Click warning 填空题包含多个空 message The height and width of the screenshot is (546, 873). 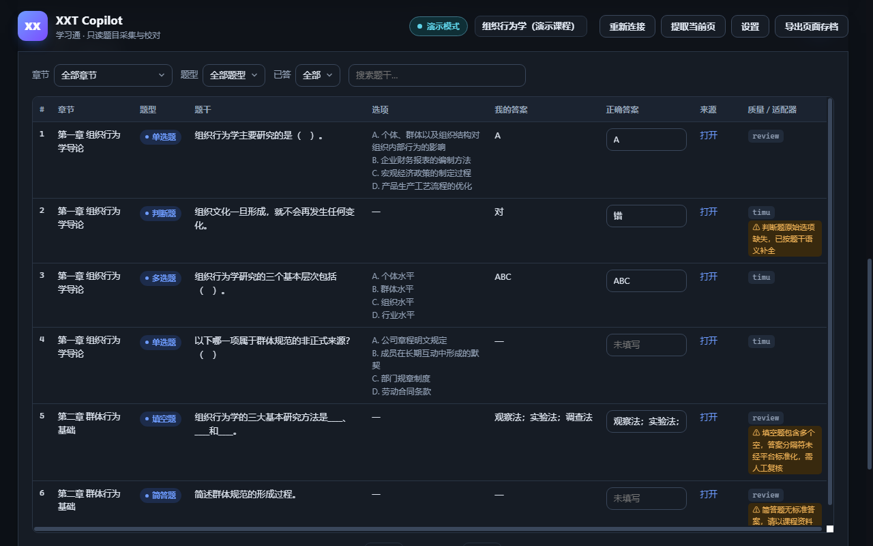pyautogui.click(x=784, y=450)
